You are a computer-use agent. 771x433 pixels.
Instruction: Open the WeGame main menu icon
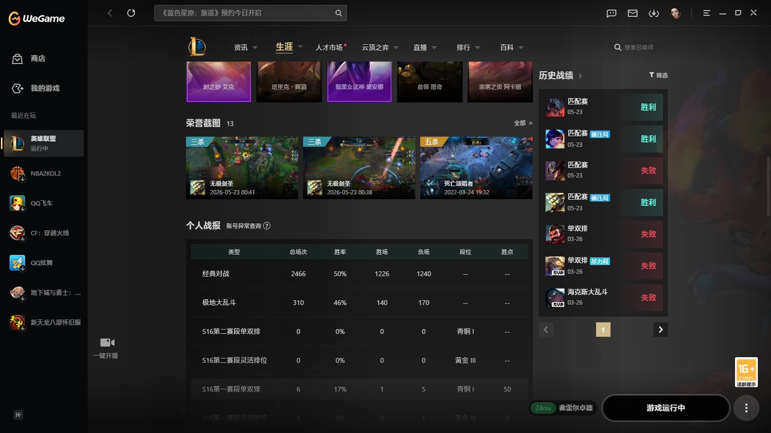pyautogui.click(x=706, y=13)
